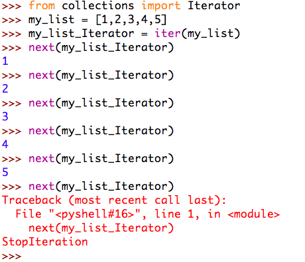Click the output value 1
The height and width of the screenshot is (262, 305).
coord(5,61)
